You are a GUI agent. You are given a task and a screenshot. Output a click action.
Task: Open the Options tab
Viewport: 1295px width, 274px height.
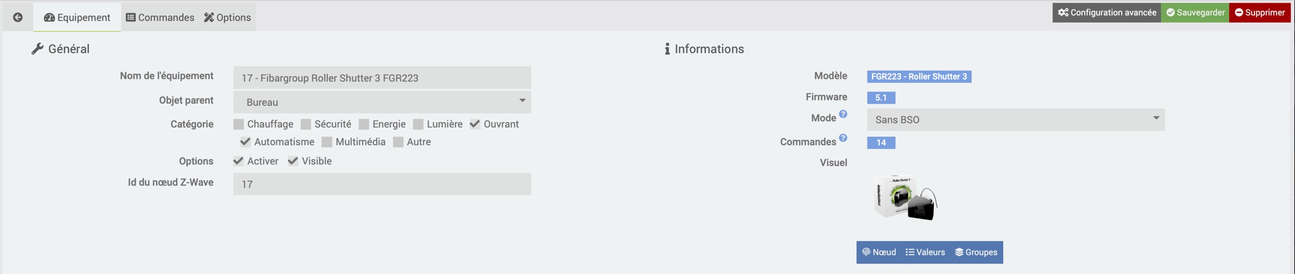(228, 17)
